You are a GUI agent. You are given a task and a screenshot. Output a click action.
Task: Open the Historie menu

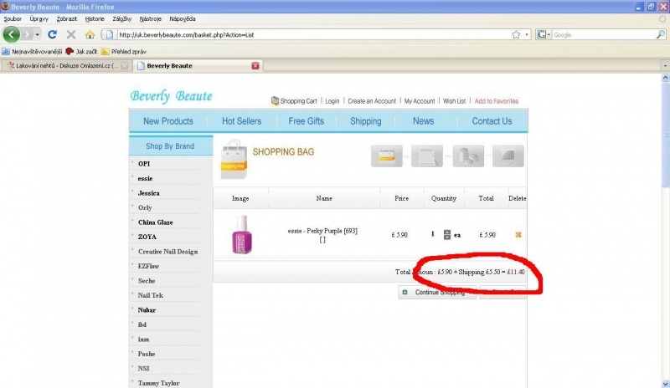[95, 18]
